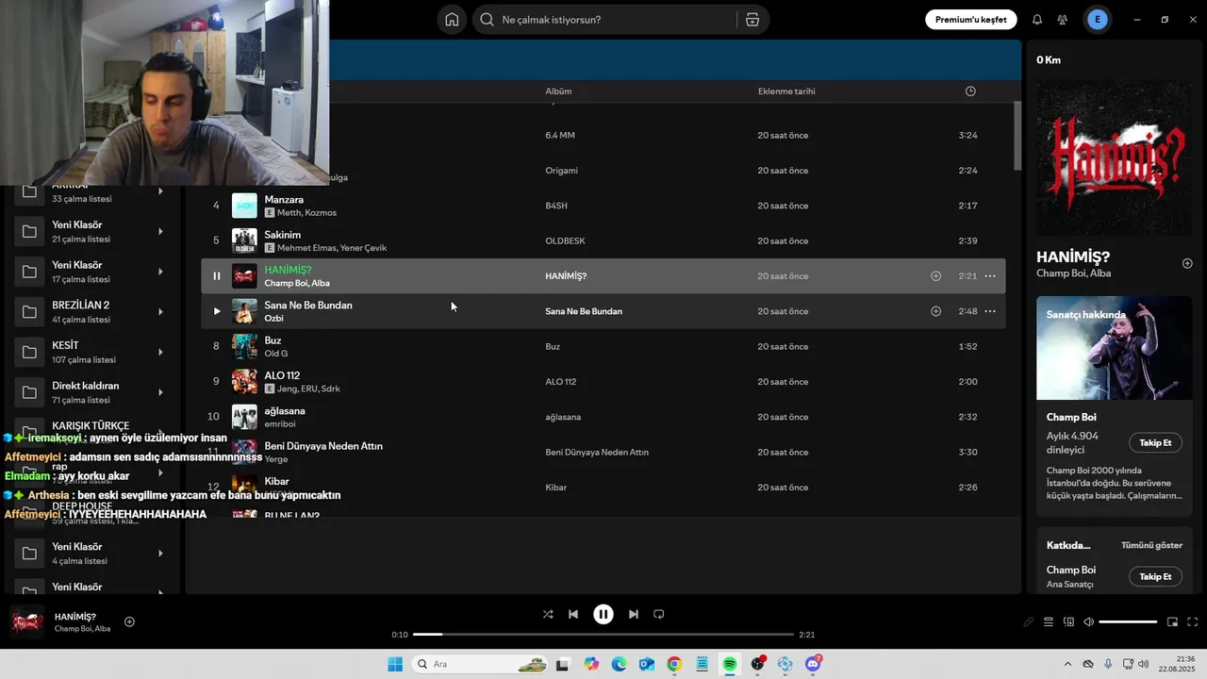This screenshot has height=679, width=1207.
Task: Open the connect to a device icon
Action: [x=1068, y=622]
